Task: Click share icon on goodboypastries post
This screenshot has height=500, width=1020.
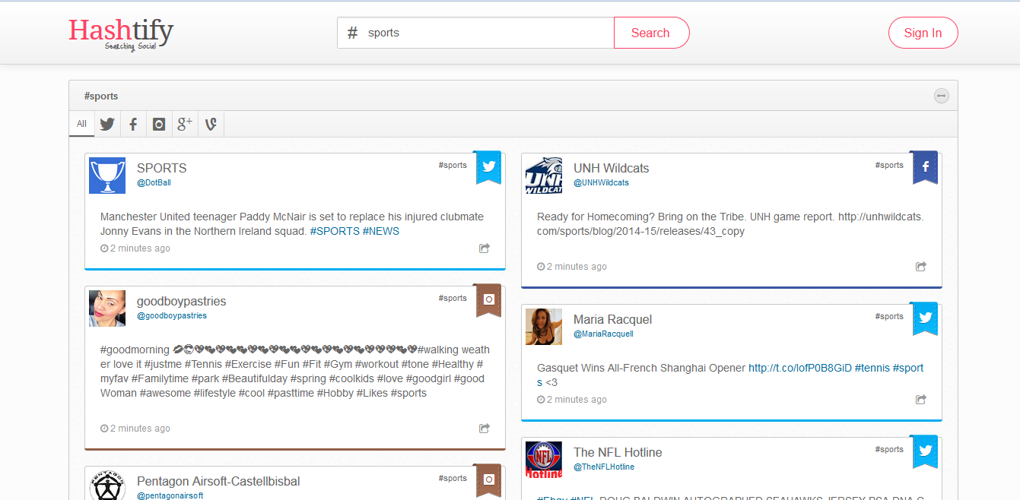Action: point(485,429)
